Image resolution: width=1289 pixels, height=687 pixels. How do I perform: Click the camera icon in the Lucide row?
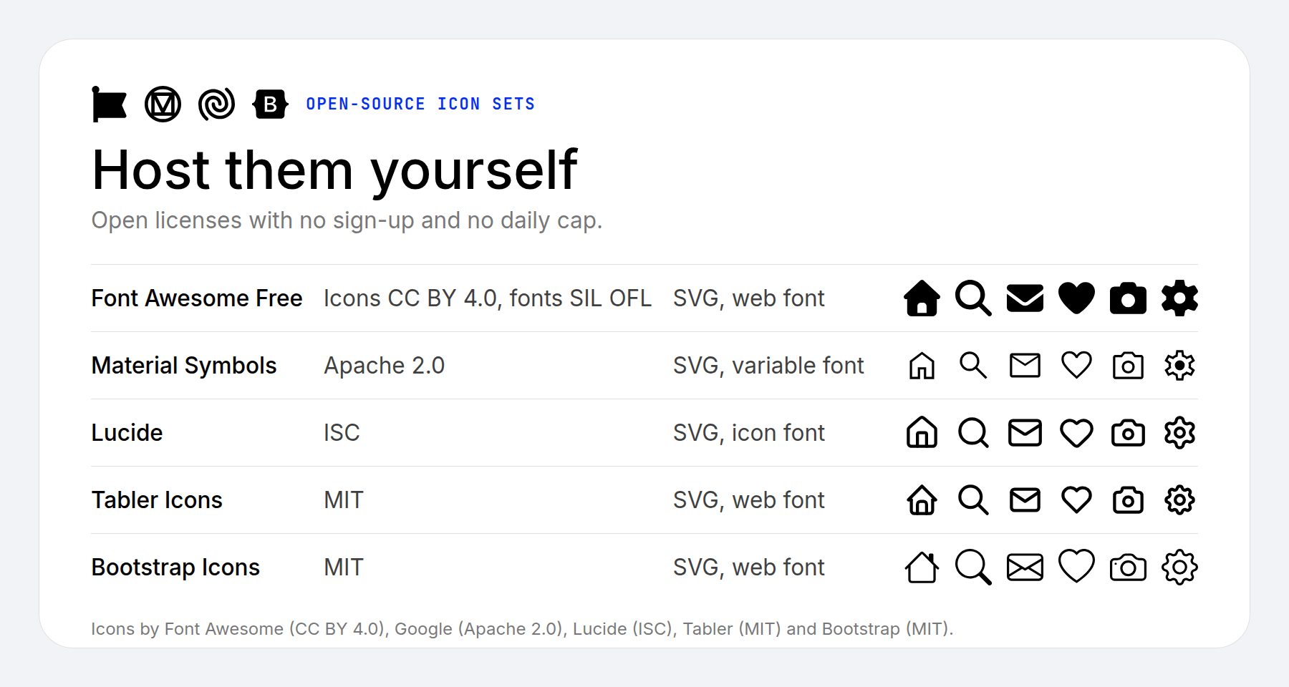(1129, 433)
